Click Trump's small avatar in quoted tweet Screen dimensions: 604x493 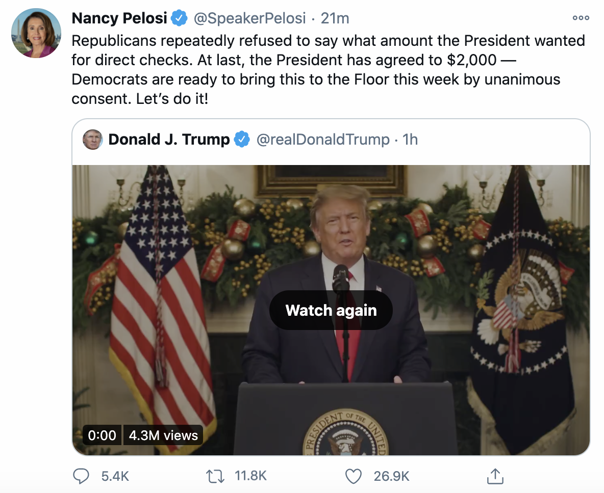pyautogui.click(x=93, y=140)
